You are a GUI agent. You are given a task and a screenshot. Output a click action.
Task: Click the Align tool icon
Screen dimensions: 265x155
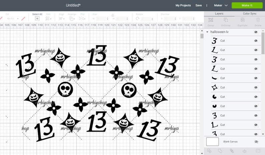click(x=61, y=19)
